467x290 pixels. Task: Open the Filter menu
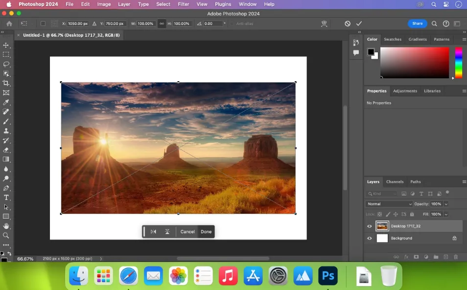pos(183,4)
